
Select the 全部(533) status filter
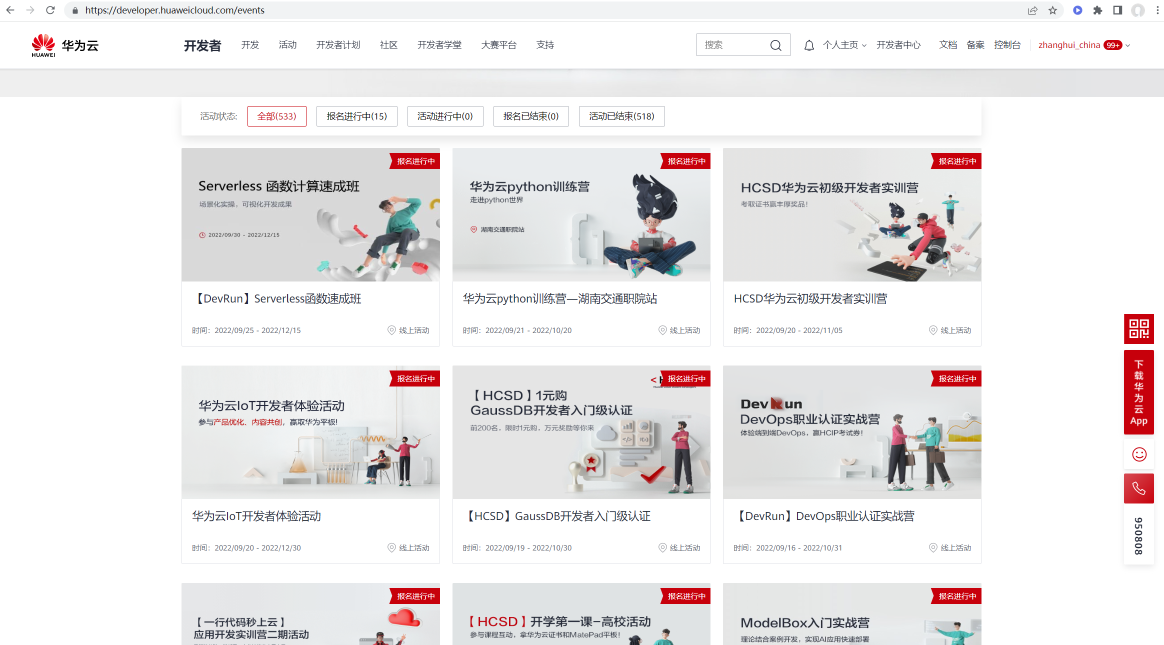click(x=276, y=116)
